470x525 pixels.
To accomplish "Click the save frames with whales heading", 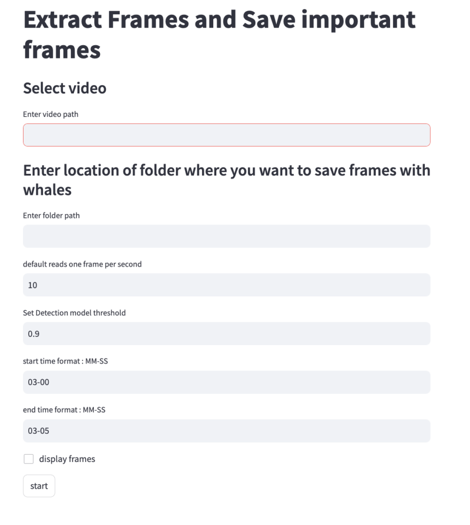I will pos(227,180).
